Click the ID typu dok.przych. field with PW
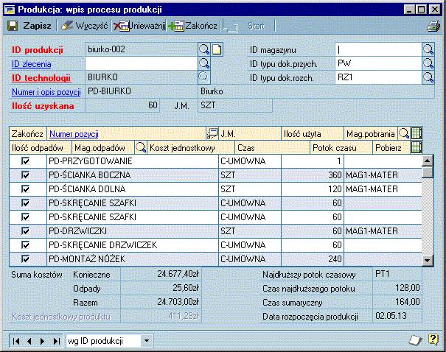 tap(378, 63)
